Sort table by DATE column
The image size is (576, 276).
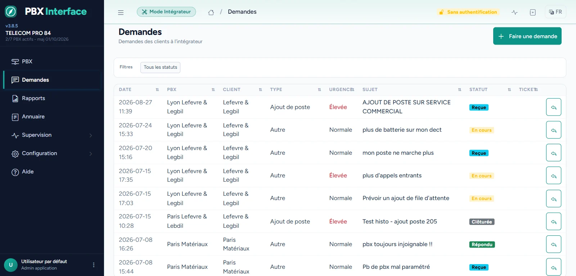157,90
